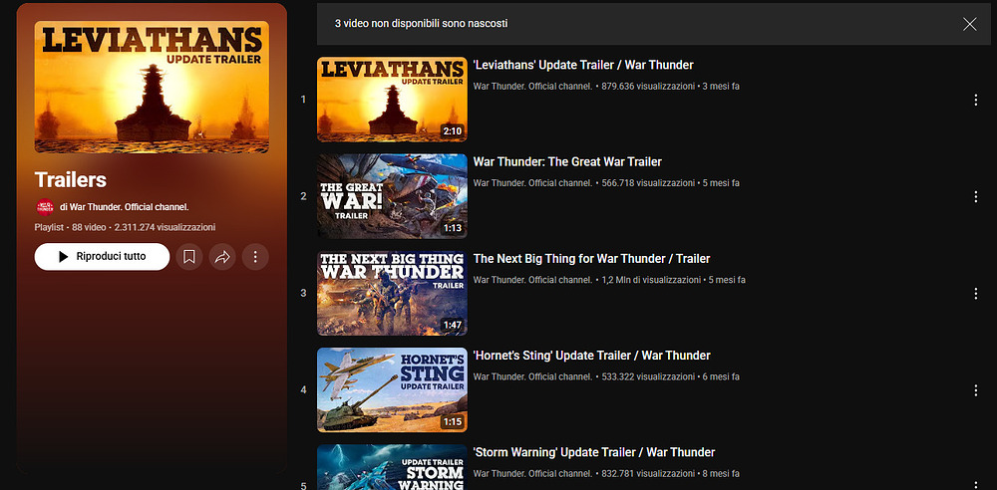
Task: Open 'Hornet's Sting' Update Trailer title
Action: point(591,356)
